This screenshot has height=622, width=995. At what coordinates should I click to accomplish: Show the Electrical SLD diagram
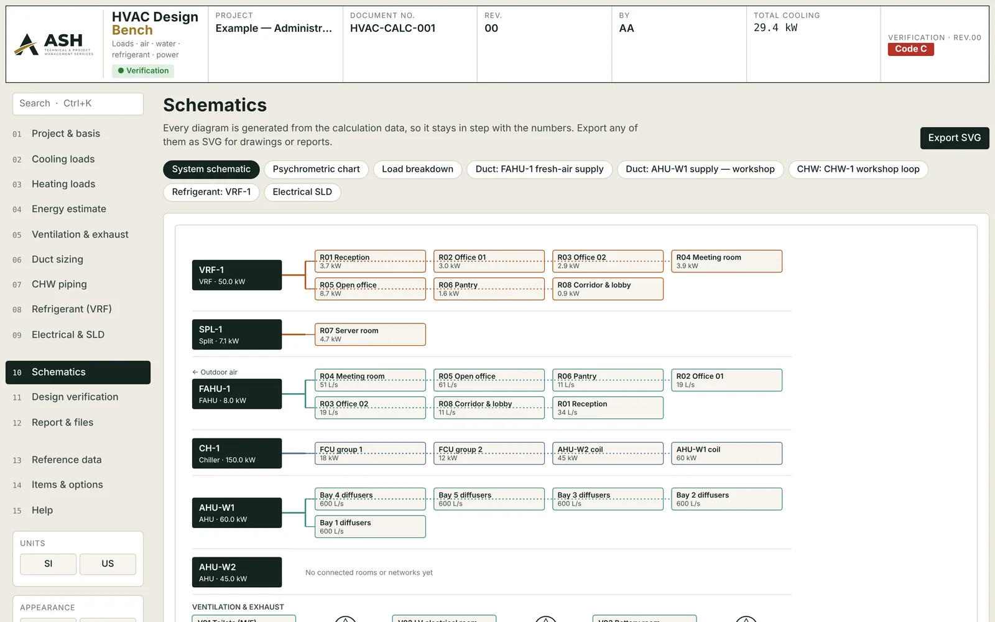click(x=302, y=192)
